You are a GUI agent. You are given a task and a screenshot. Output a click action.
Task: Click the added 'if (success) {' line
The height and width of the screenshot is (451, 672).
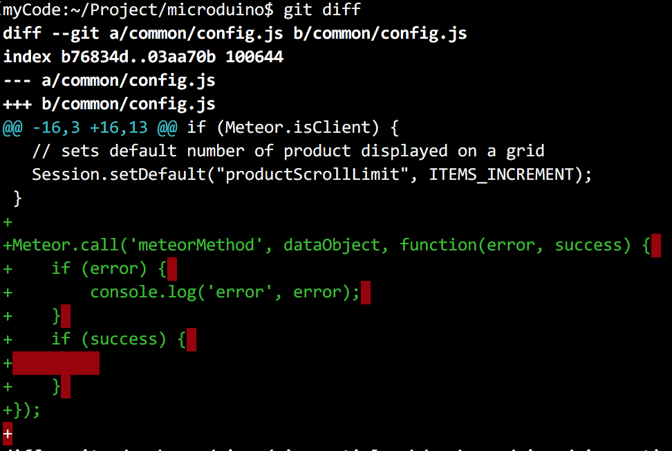94,340
